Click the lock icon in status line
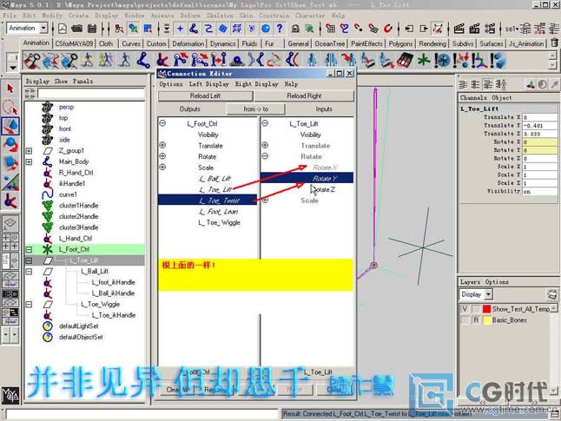Viewport: 561px width, 421px height. [x=295, y=29]
